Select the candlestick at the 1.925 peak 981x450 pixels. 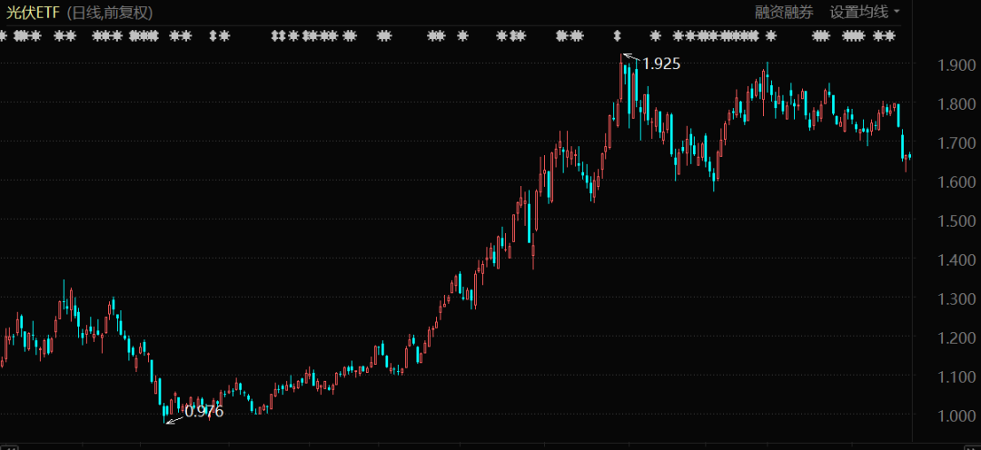pos(621,78)
